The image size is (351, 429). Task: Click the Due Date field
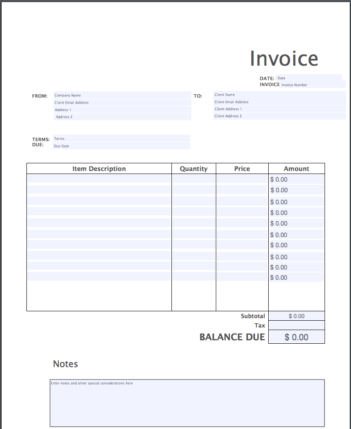(x=122, y=146)
